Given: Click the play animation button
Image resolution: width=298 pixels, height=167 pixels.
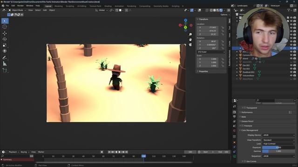Looking at the screenshot, I should (x=120, y=152).
